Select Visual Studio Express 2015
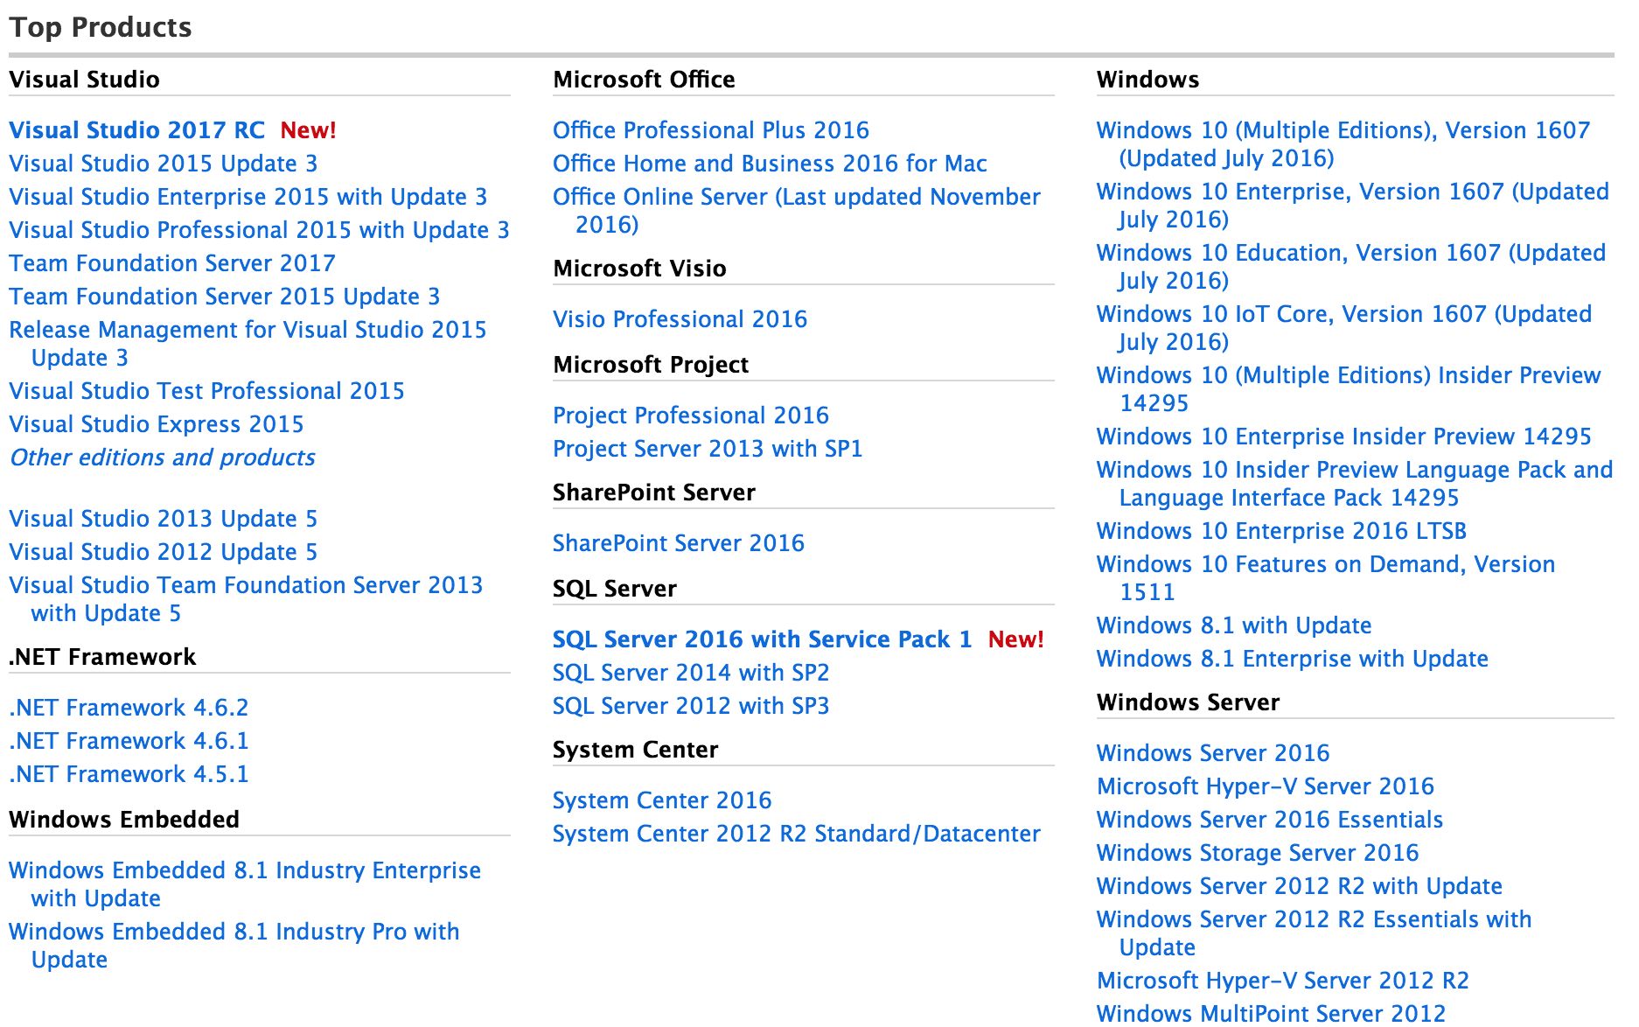The image size is (1639, 1027). [157, 424]
